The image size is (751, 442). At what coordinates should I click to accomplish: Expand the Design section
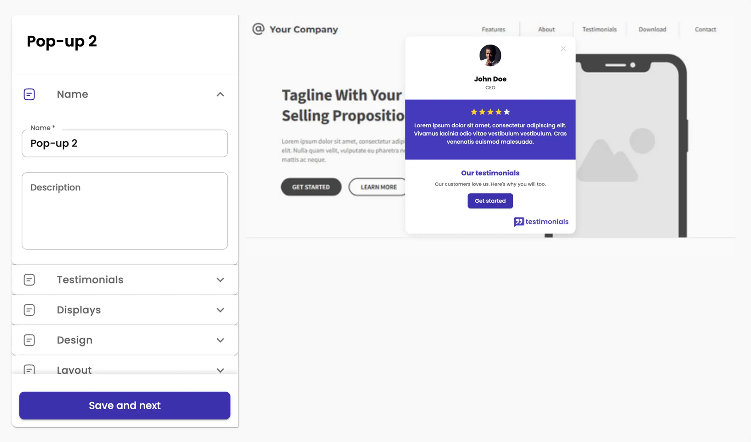pos(220,340)
